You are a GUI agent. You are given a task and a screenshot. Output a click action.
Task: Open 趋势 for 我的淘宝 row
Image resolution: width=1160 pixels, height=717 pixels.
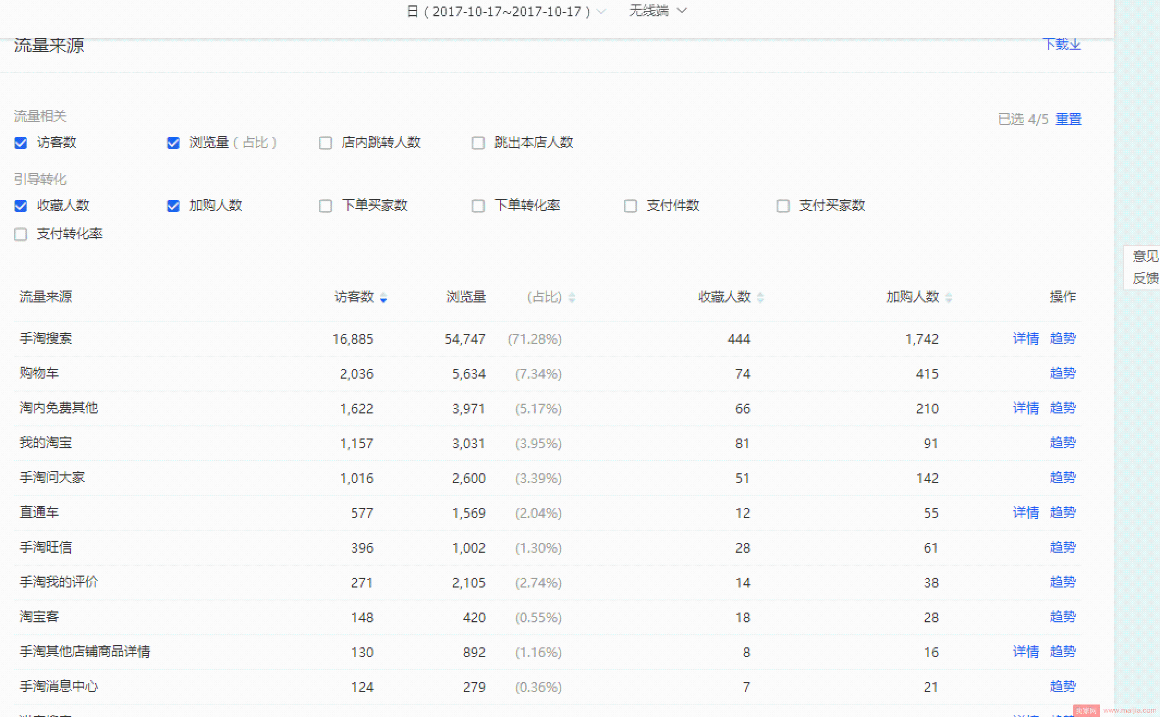click(x=1063, y=443)
